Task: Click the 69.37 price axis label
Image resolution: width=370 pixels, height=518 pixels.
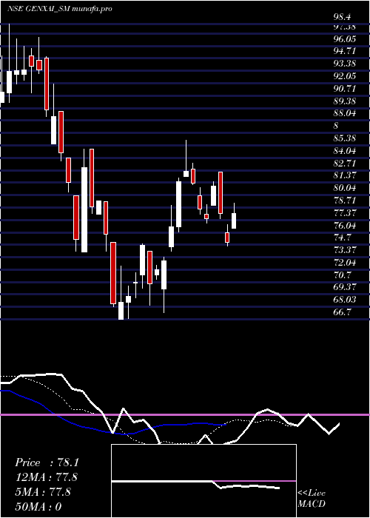Action: pos(345,287)
